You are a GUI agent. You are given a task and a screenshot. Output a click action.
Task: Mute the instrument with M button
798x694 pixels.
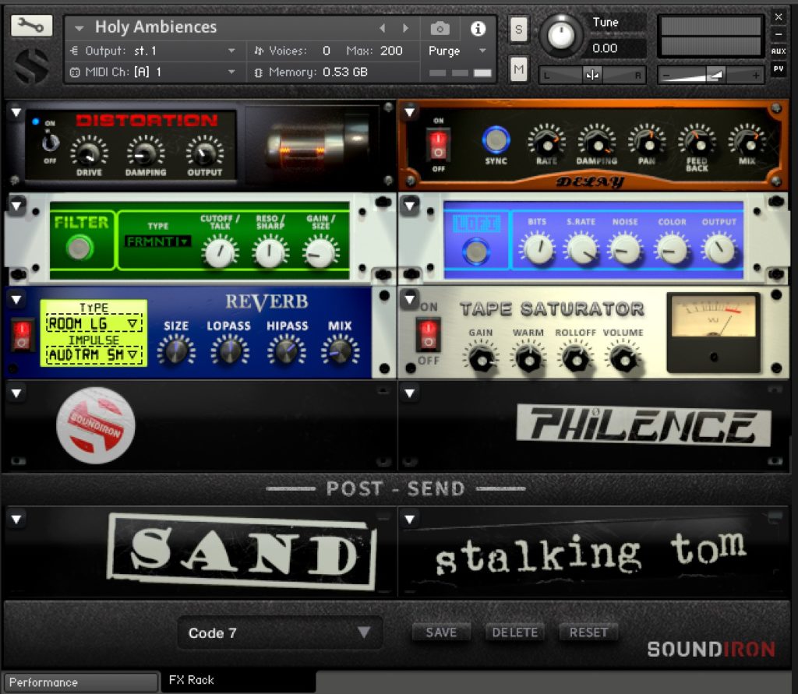click(518, 69)
